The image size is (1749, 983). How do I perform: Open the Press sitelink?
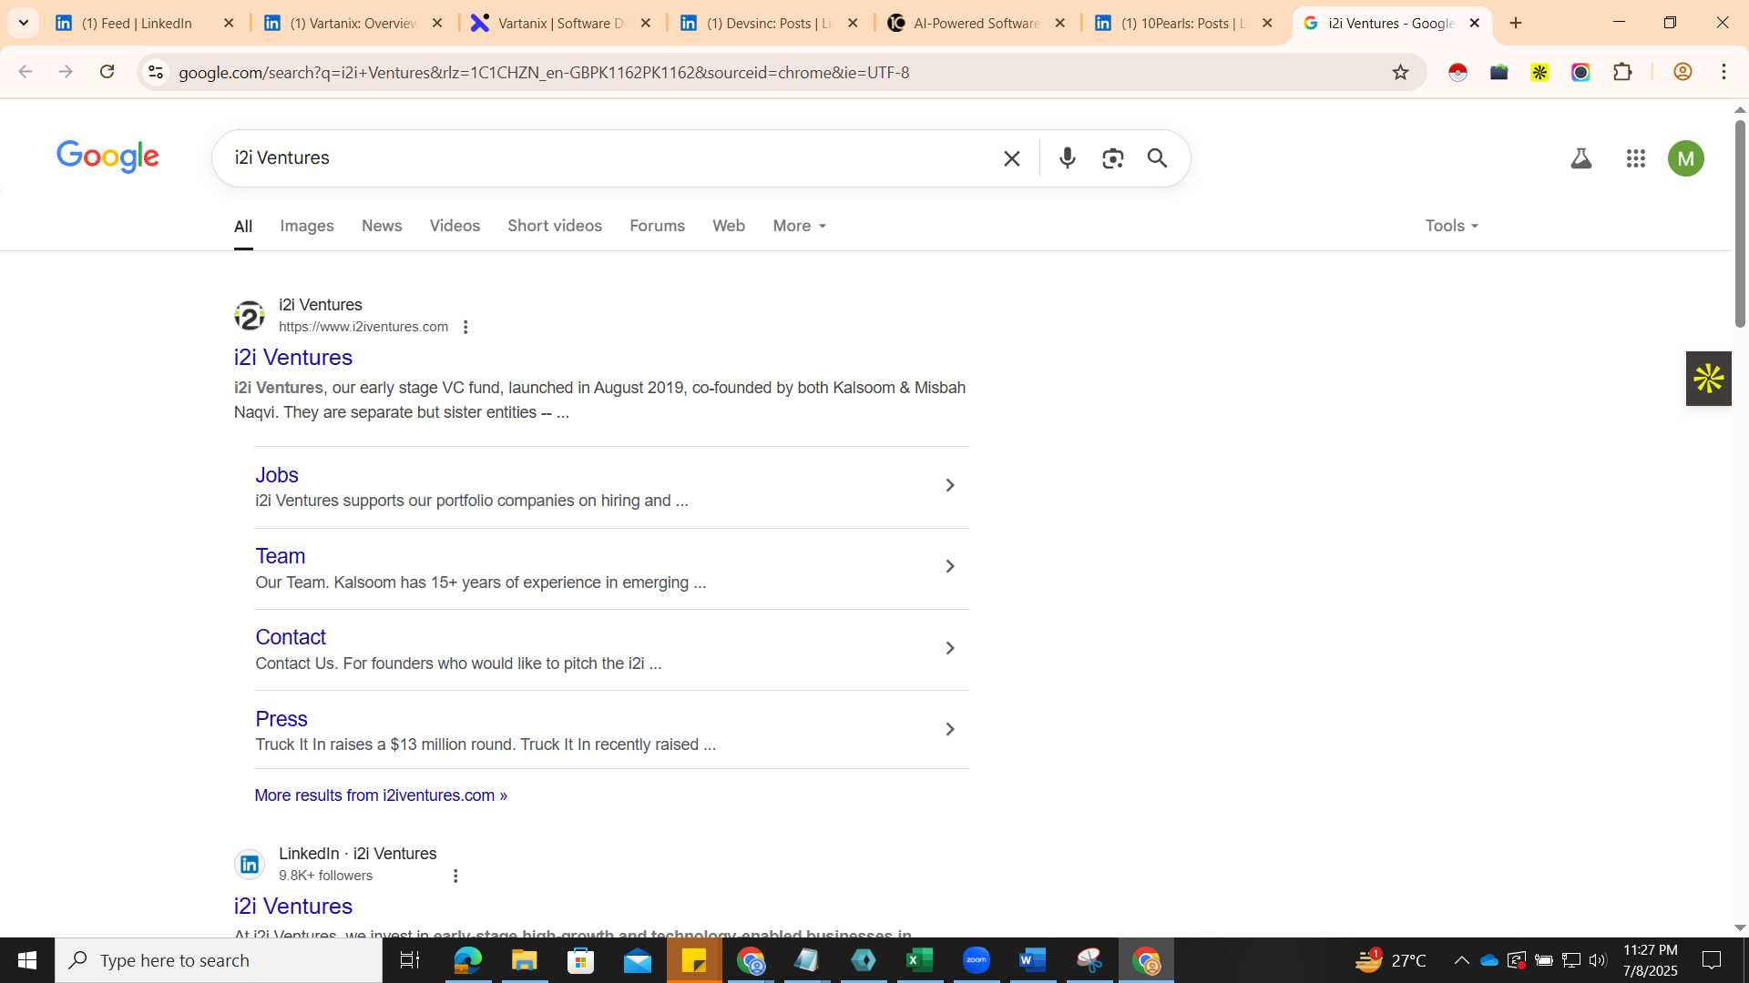pos(281,719)
